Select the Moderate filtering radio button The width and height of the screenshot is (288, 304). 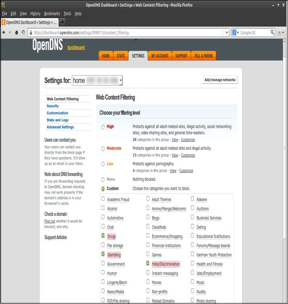pyautogui.click(x=103, y=148)
